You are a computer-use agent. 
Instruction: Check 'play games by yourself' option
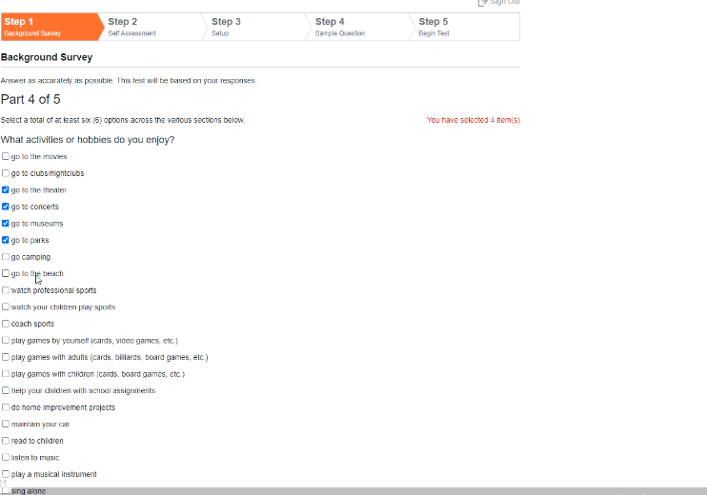[x=6, y=340]
